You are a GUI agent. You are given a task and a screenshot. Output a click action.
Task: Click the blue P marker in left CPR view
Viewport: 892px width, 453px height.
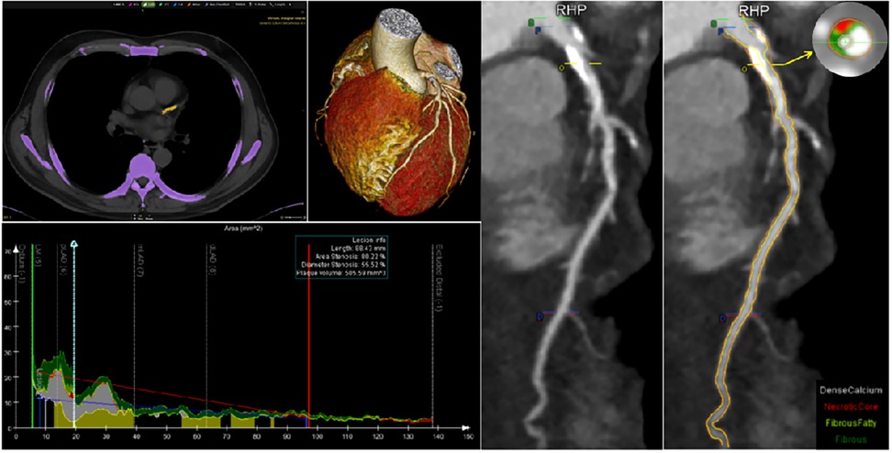click(538, 31)
